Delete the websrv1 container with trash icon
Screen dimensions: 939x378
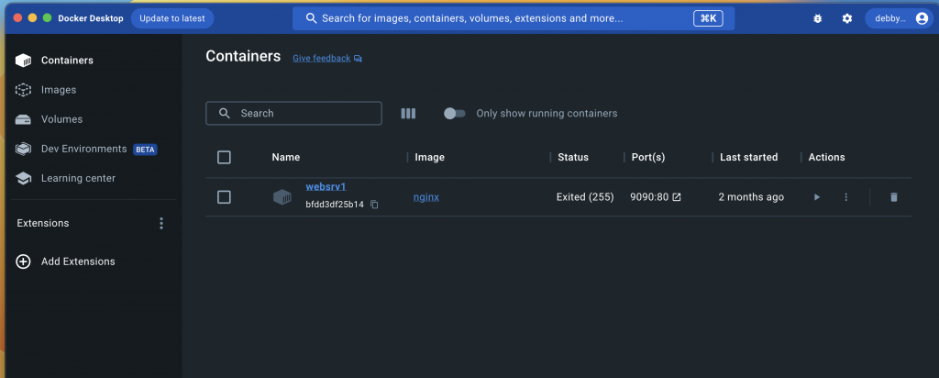(x=894, y=197)
